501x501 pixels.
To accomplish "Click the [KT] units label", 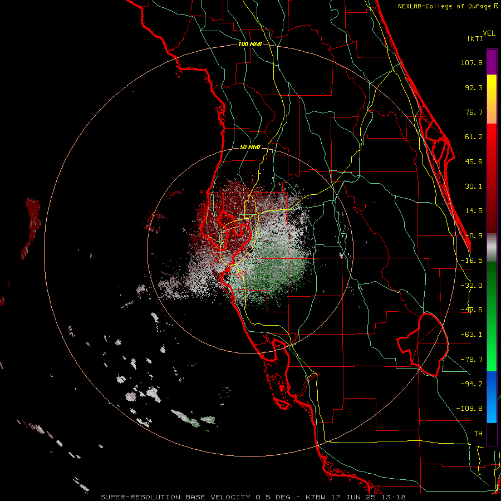I will point(475,38).
